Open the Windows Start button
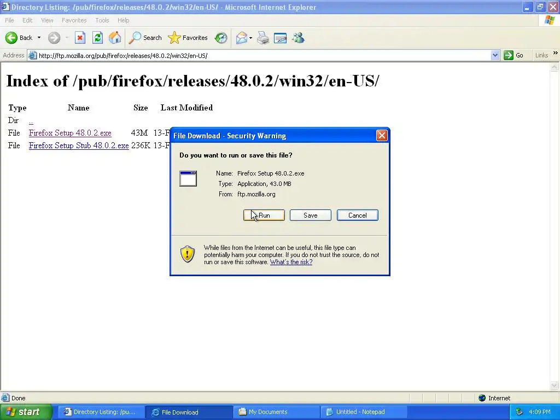Viewport: 560px width, 420px height. pos(26,412)
